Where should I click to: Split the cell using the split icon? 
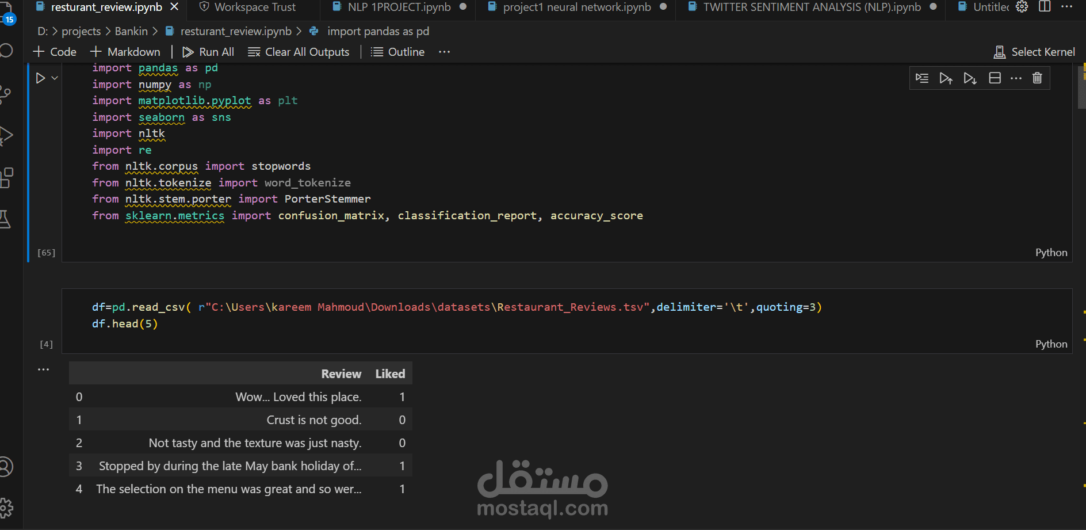click(x=995, y=78)
